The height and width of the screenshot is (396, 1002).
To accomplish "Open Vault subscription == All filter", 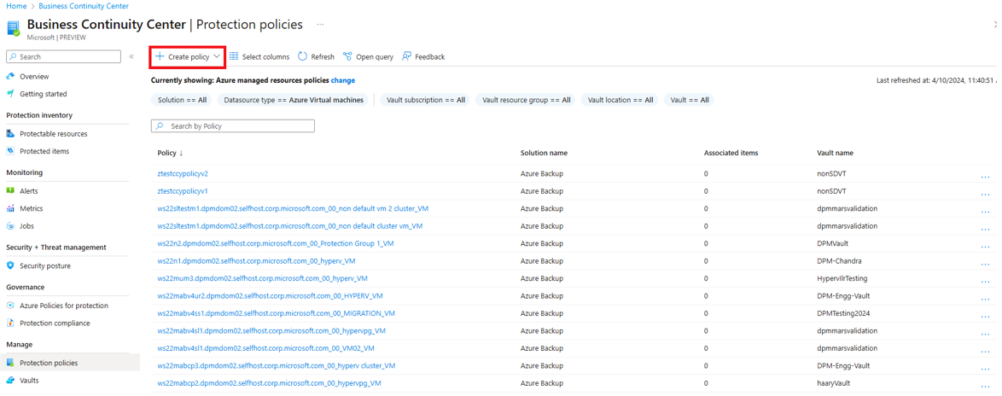I will click(426, 100).
